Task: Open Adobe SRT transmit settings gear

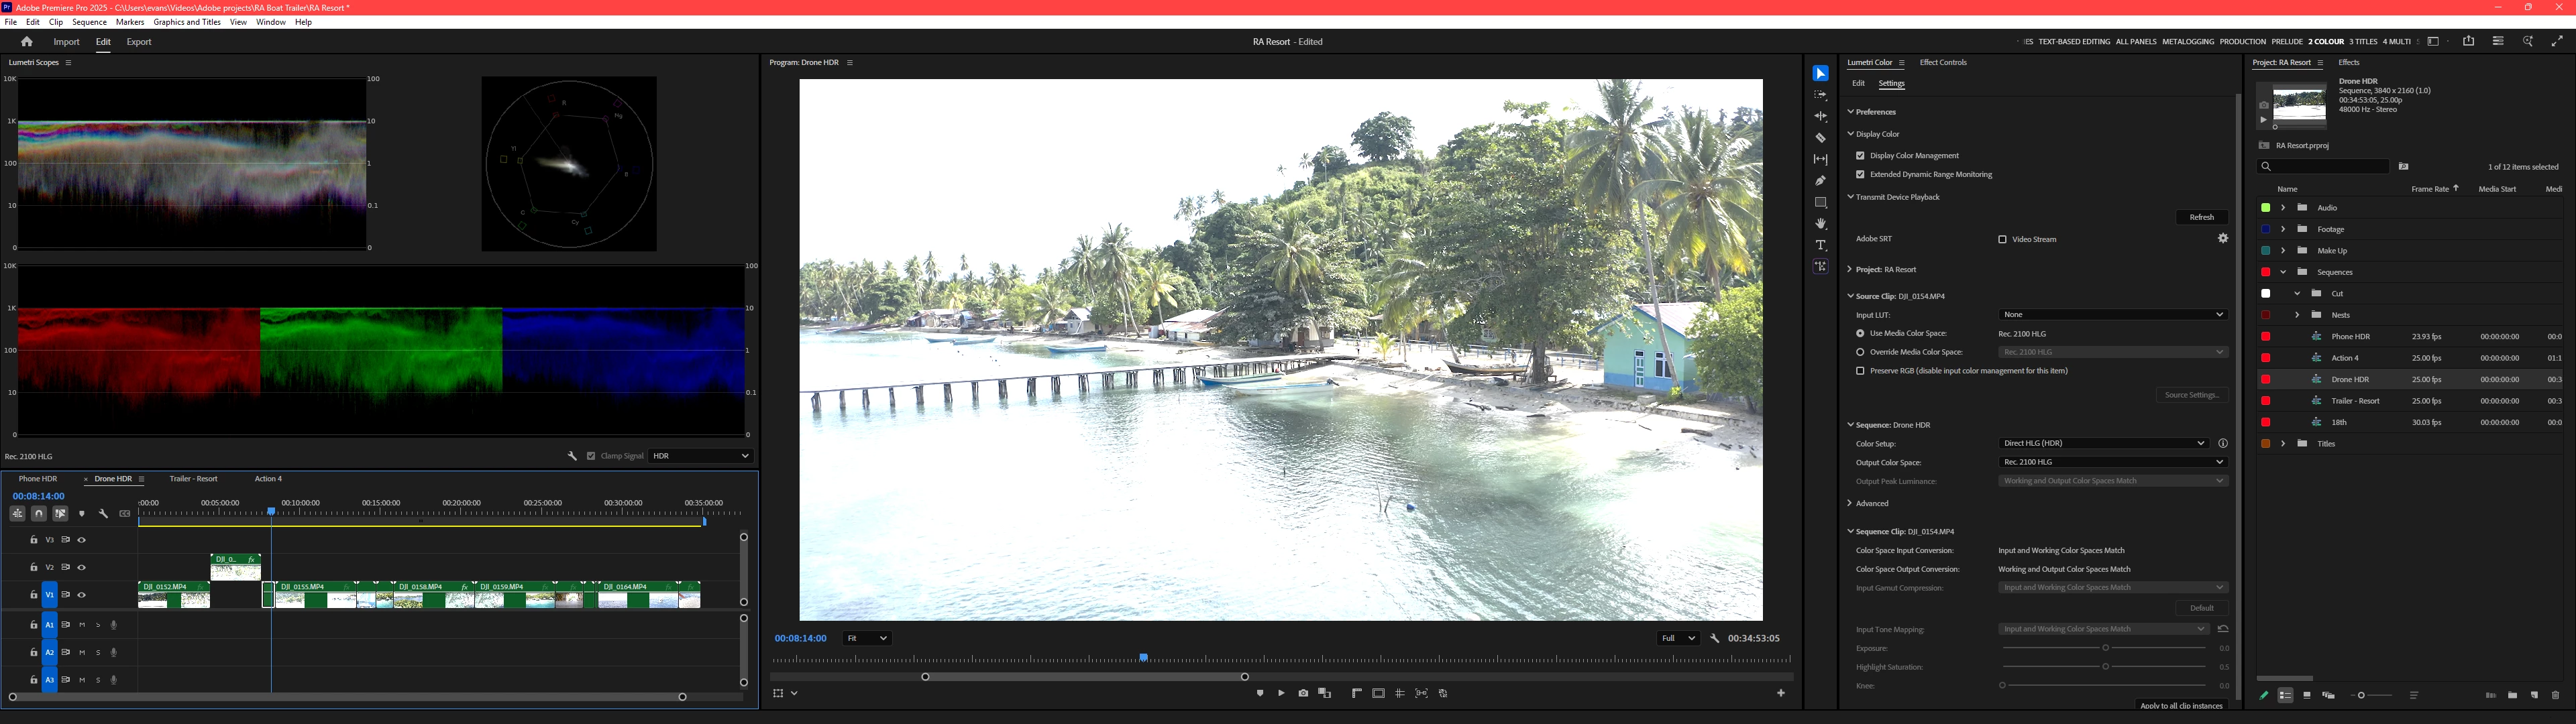Action: (x=2222, y=239)
